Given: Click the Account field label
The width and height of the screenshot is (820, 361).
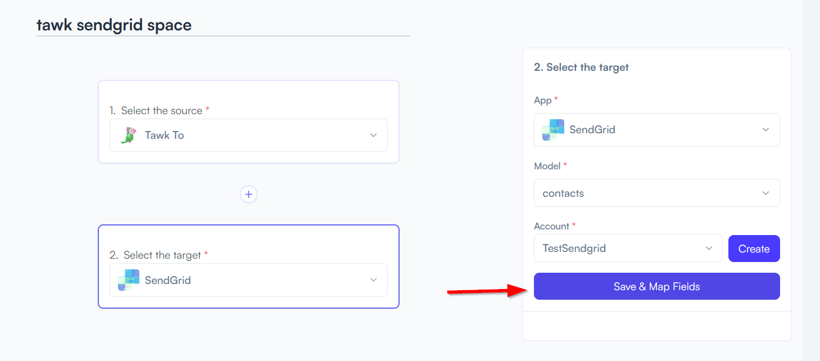Looking at the screenshot, I should click(552, 226).
